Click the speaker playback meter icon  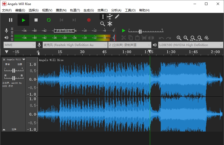pos(6,37)
